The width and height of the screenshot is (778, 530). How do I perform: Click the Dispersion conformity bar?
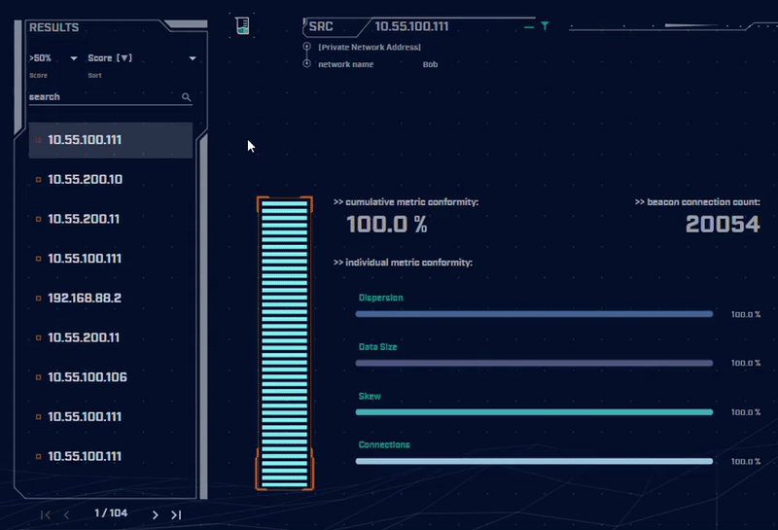(x=534, y=314)
